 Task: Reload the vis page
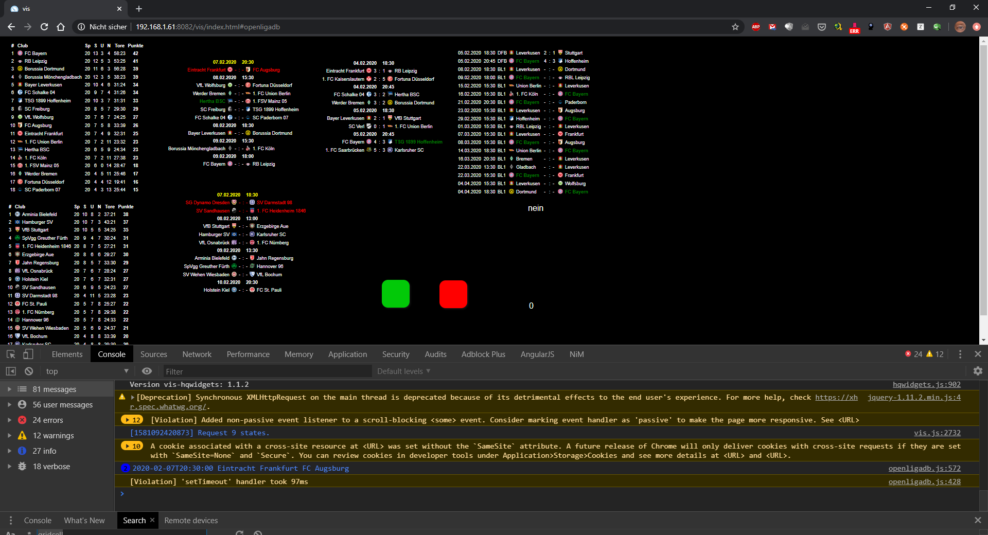pos(44,27)
